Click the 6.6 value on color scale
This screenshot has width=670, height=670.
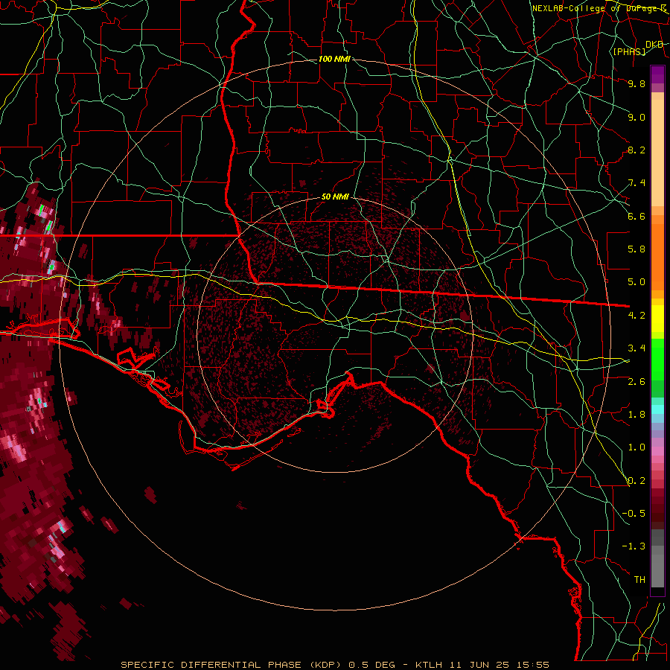pyautogui.click(x=636, y=216)
